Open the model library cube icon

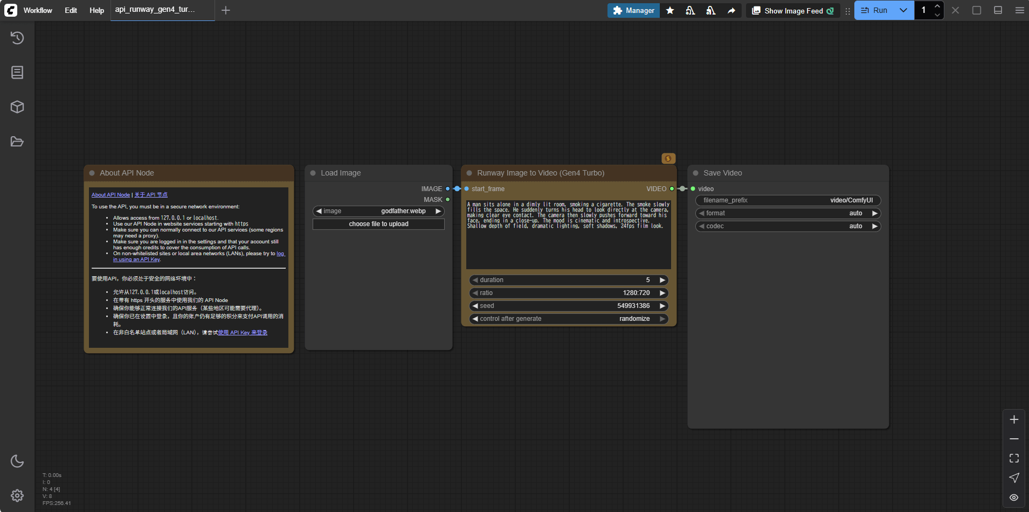pyautogui.click(x=17, y=107)
